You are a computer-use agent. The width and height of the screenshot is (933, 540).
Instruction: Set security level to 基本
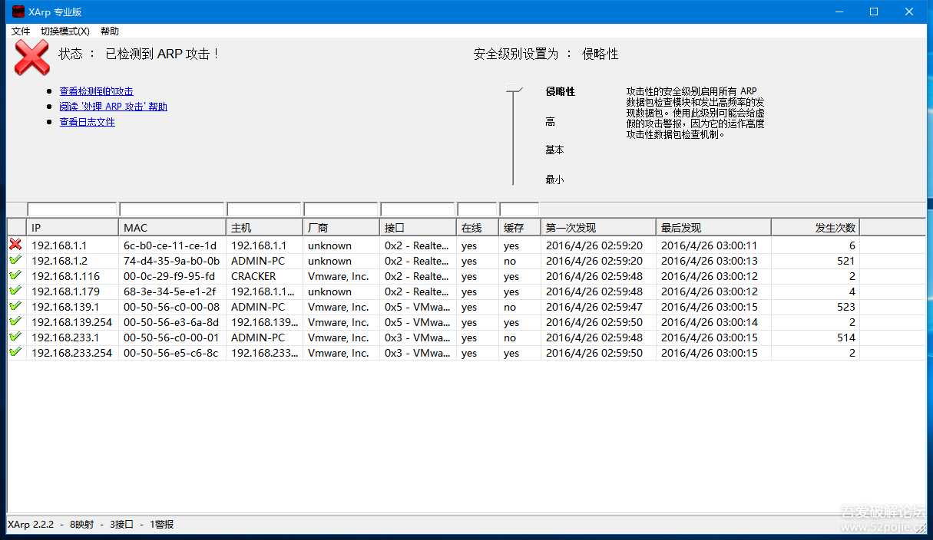point(554,150)
